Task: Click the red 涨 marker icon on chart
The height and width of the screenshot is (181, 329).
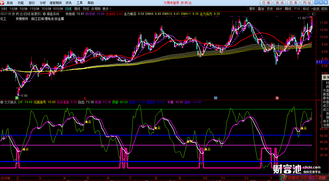Action: click(x=277, y=98)
